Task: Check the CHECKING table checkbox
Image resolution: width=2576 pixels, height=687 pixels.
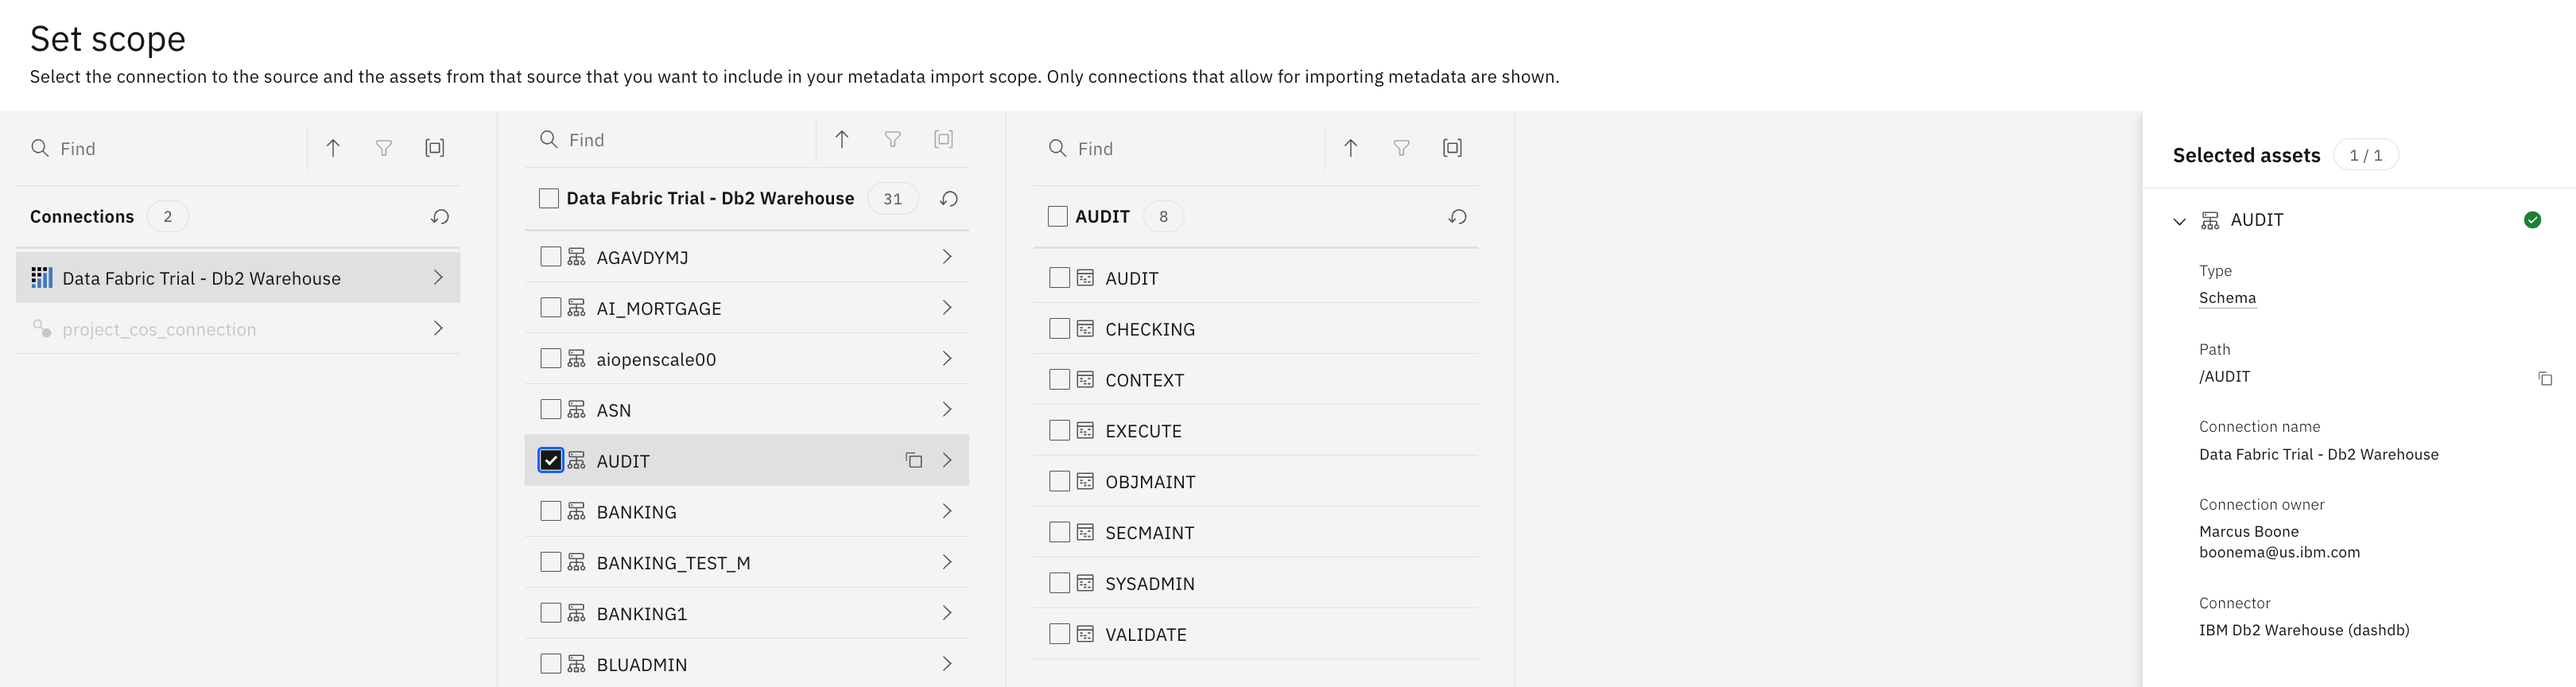Action: pyautogui.click(x=1059, y=329)
